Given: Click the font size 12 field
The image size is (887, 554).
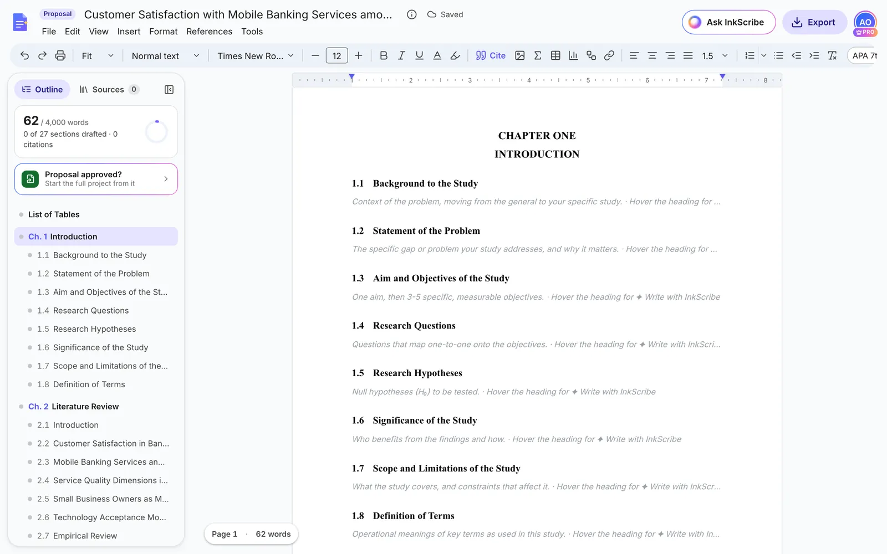Looking at the screenshot, I should 337,55.
